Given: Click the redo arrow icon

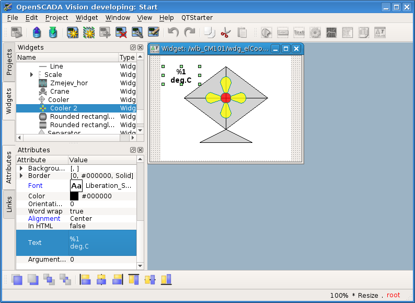Looking at the screenshot, I should click(189, 32).
